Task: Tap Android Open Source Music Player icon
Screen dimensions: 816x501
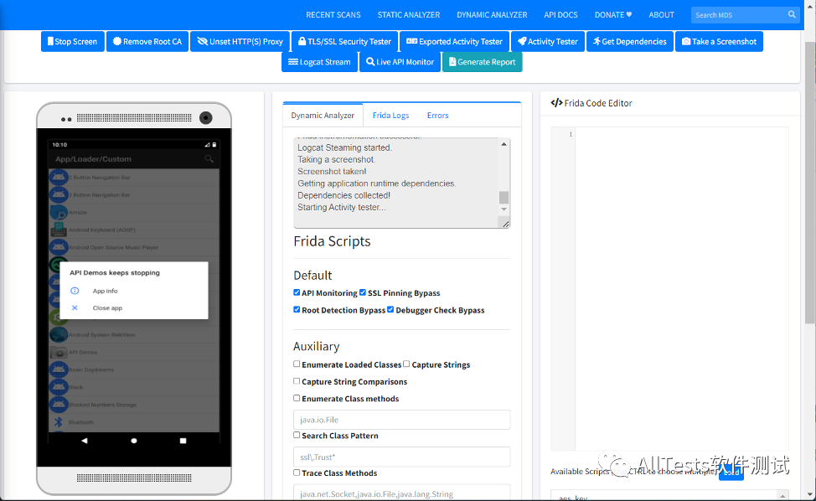Action: tap(59, 247)
